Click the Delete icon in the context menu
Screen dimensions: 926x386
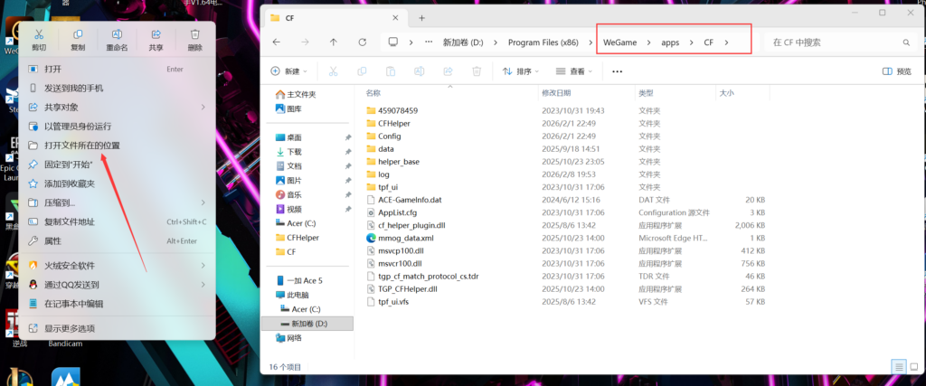pos(195,35)
